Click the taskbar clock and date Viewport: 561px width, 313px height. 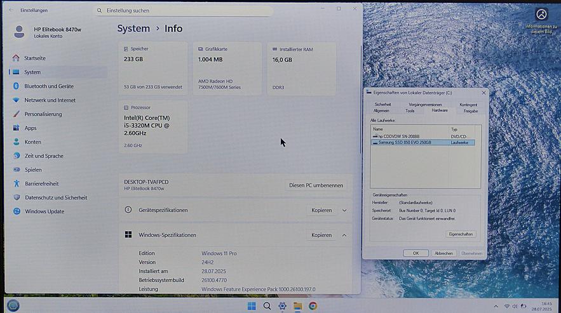coord(543,306)
